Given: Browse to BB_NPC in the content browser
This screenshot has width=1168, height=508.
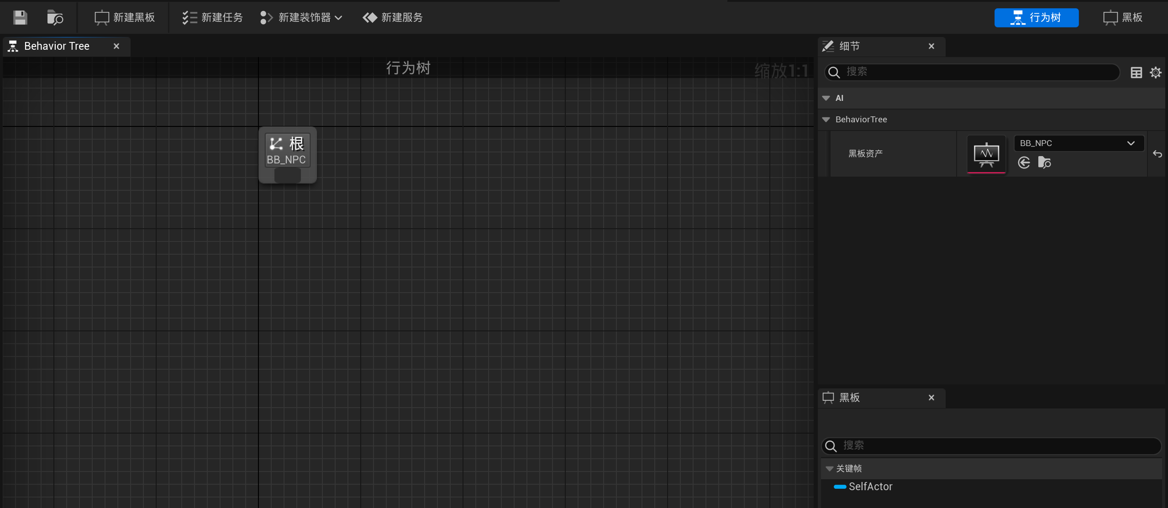Looking at the screenshot, I should tap(1044, 162).
